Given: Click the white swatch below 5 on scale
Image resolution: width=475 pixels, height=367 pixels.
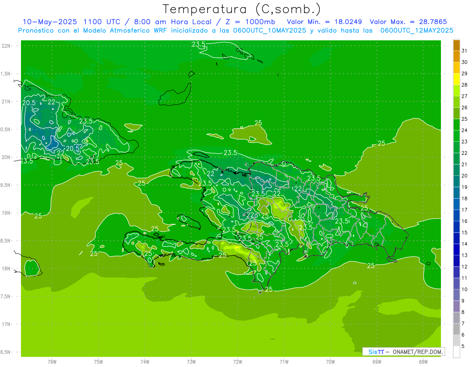Looking at the screenshot, I should tap(456, 352).
